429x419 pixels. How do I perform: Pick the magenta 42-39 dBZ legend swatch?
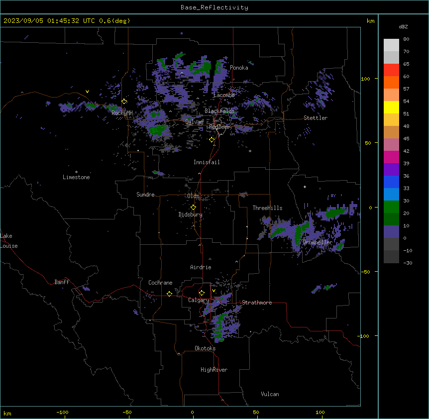click(391, 157)
